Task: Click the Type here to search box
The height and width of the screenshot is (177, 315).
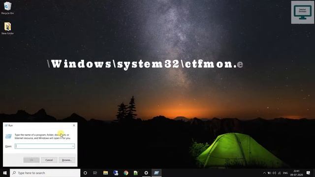Action: click(45, 173)
